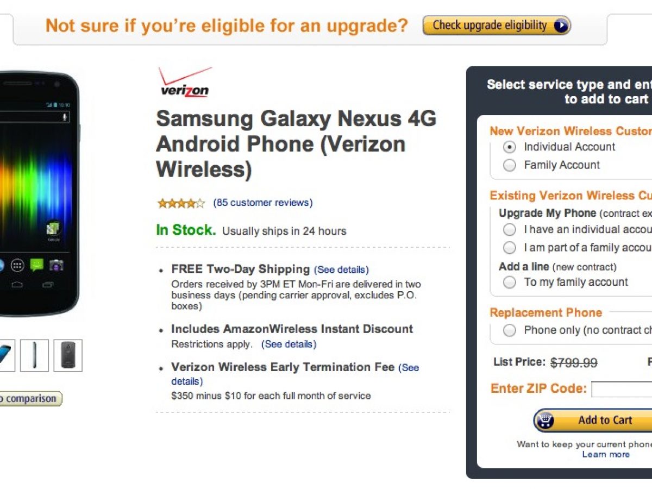Click the star rating icons

pyautogui.click(x=181, y=203)
